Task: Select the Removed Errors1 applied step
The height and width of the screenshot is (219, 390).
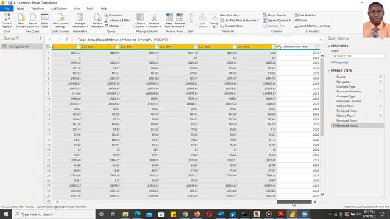Action: point(347,120)
